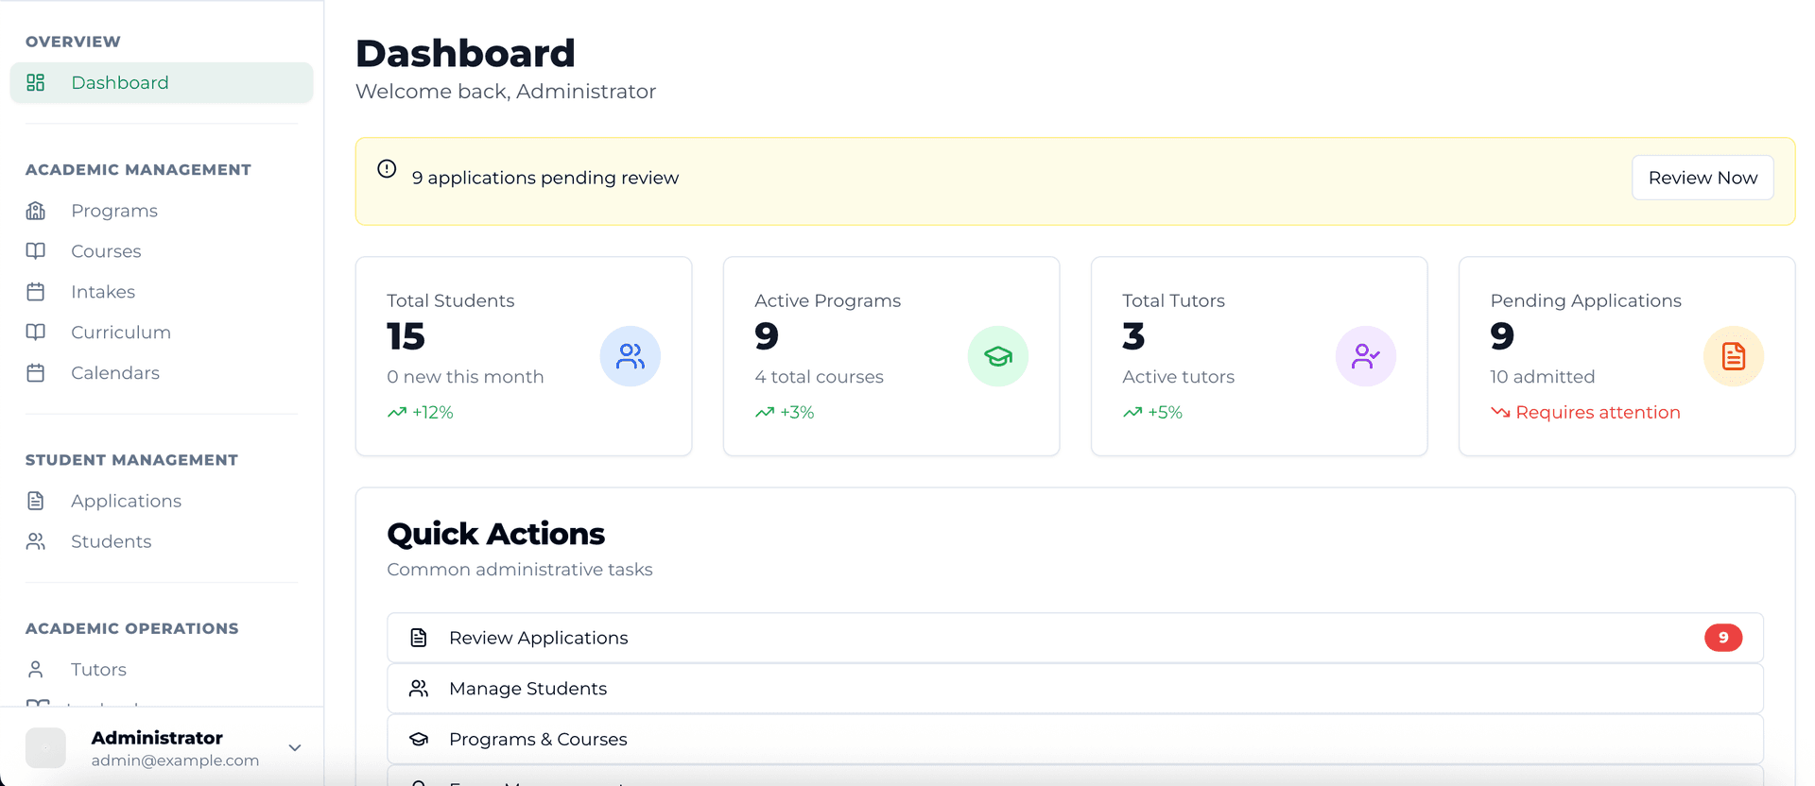
Task: Click the alert icon in pending review banner
Action: click(x=387, y=169)
